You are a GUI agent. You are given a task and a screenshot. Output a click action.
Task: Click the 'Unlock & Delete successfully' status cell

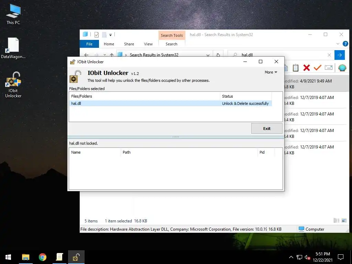point(245,103)
